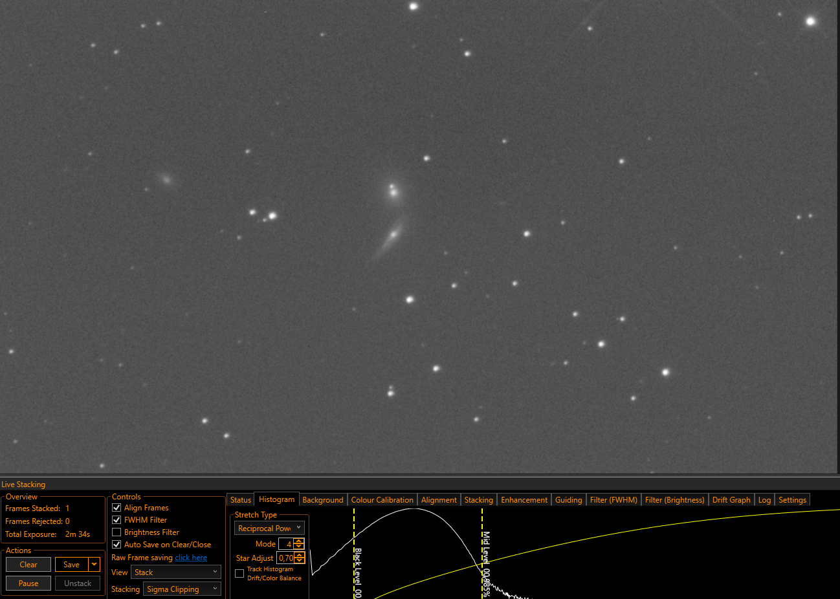Go to the Enhancement tab
The height and width of the screenshot is (599, 840).
(524, 500)
